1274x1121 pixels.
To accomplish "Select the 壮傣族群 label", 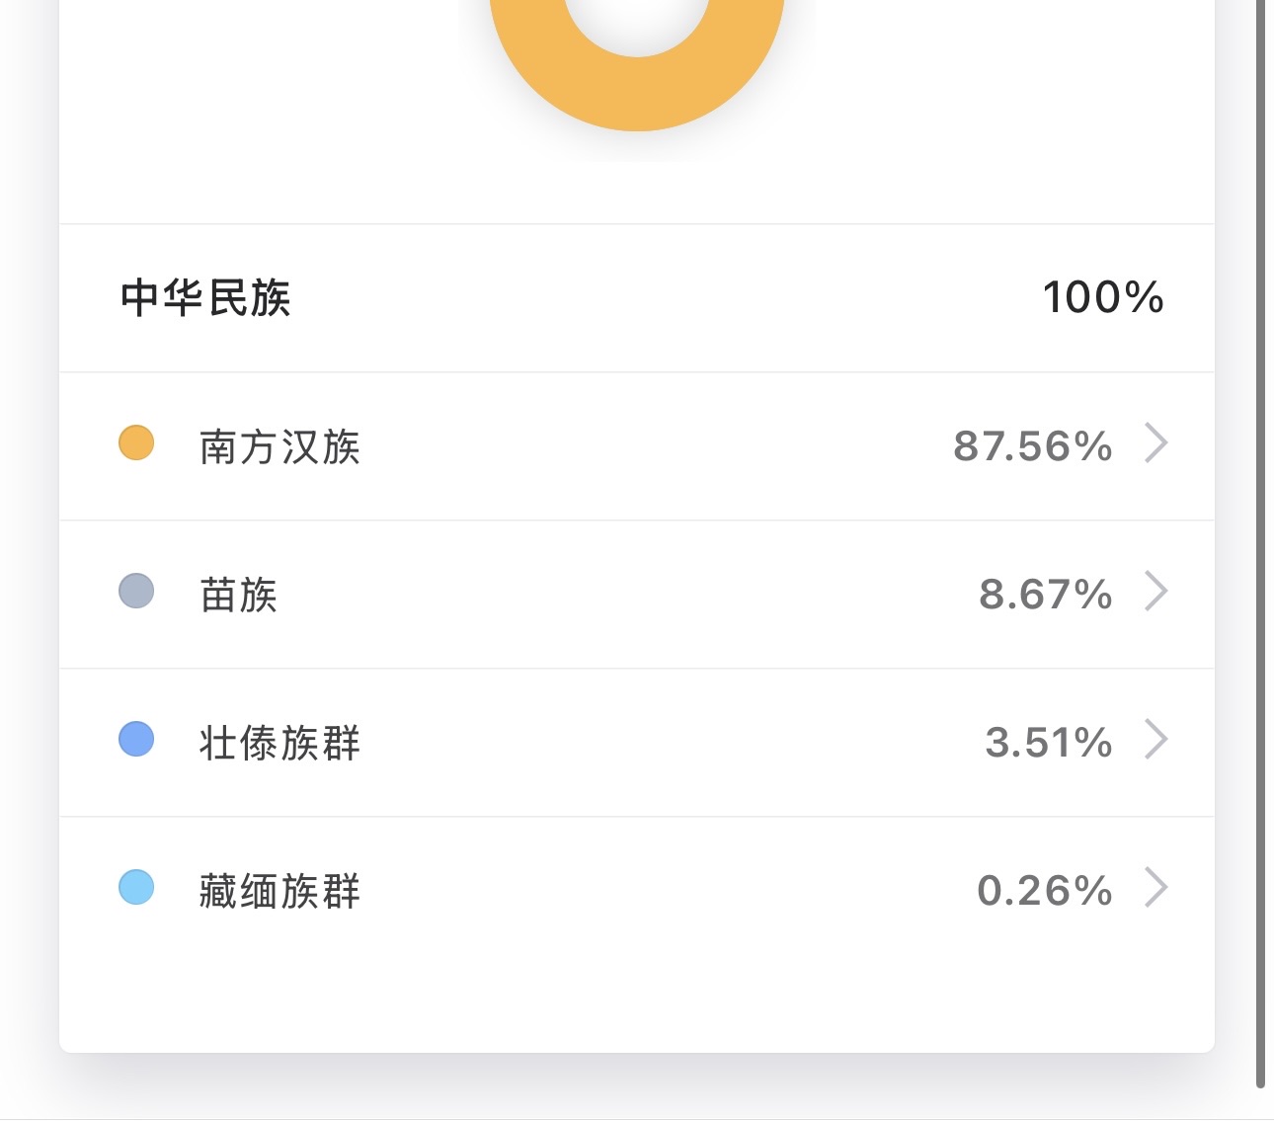I will pos(279,743).
